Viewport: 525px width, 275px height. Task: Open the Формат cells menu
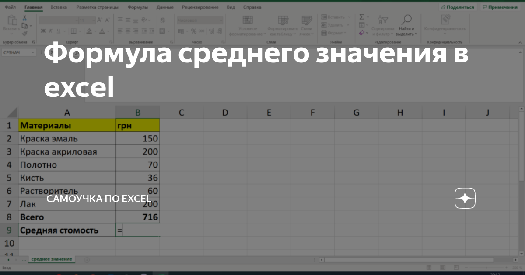tap(335, 33)
